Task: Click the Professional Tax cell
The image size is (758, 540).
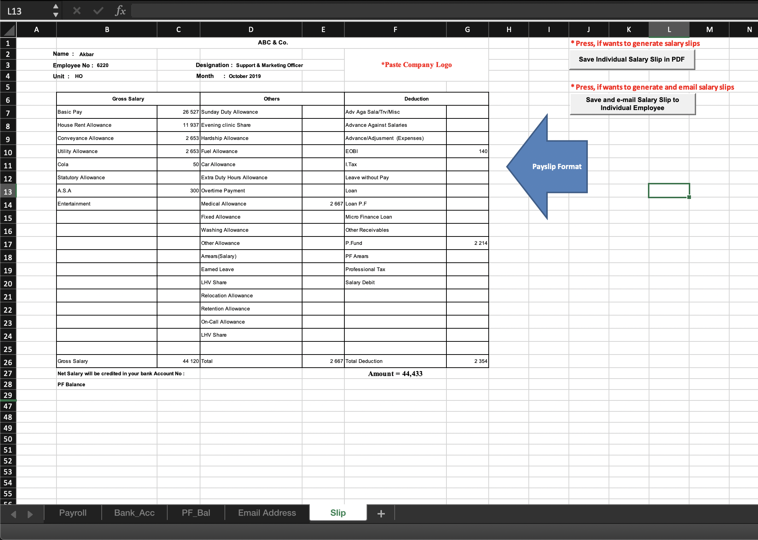Action: pyautogui.click(x=395, y=269)
